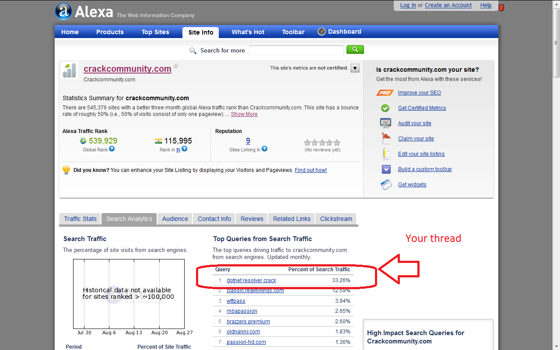The image size is (560, 350).
Task: Switch to the Related Links tab
Action: pyautogui.click(x=292, y=219)
